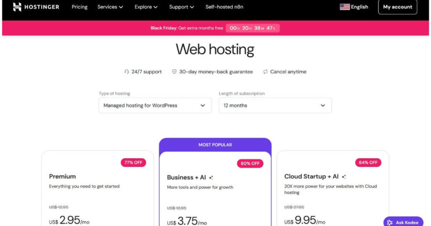The image size is (431, 226).
Task: Click the Web hosting heading
Action: (x=215, y=49)
